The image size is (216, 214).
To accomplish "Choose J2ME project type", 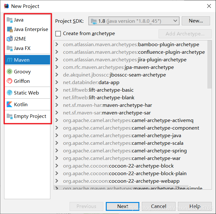I will (x=28, y=39).
